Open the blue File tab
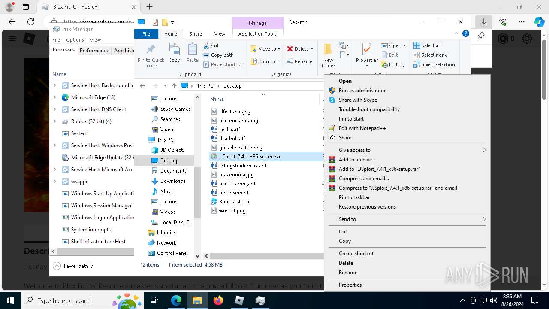 click(x=146, y=34)
